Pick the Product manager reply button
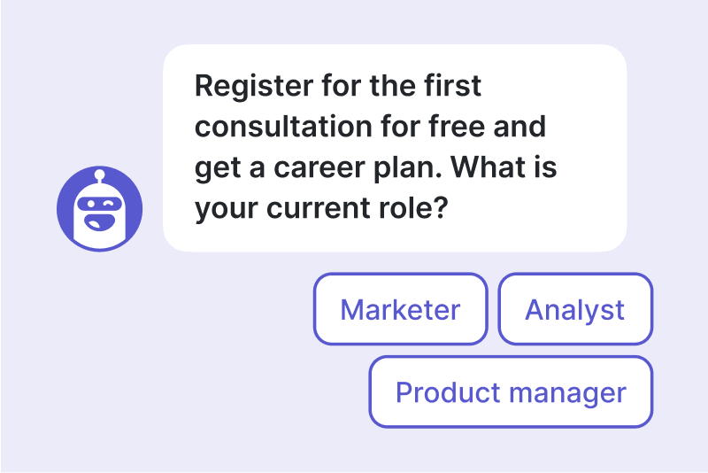 [x=511, y=392]
